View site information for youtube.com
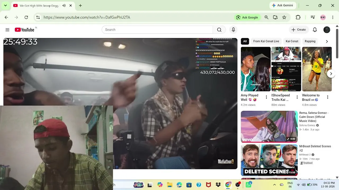Image resolution: width=339 pixels, height=190 pixels. point(38,17)
